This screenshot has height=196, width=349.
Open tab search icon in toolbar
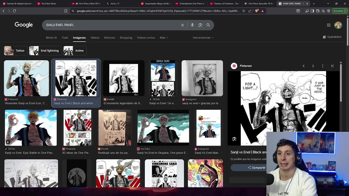click(298, 11)
